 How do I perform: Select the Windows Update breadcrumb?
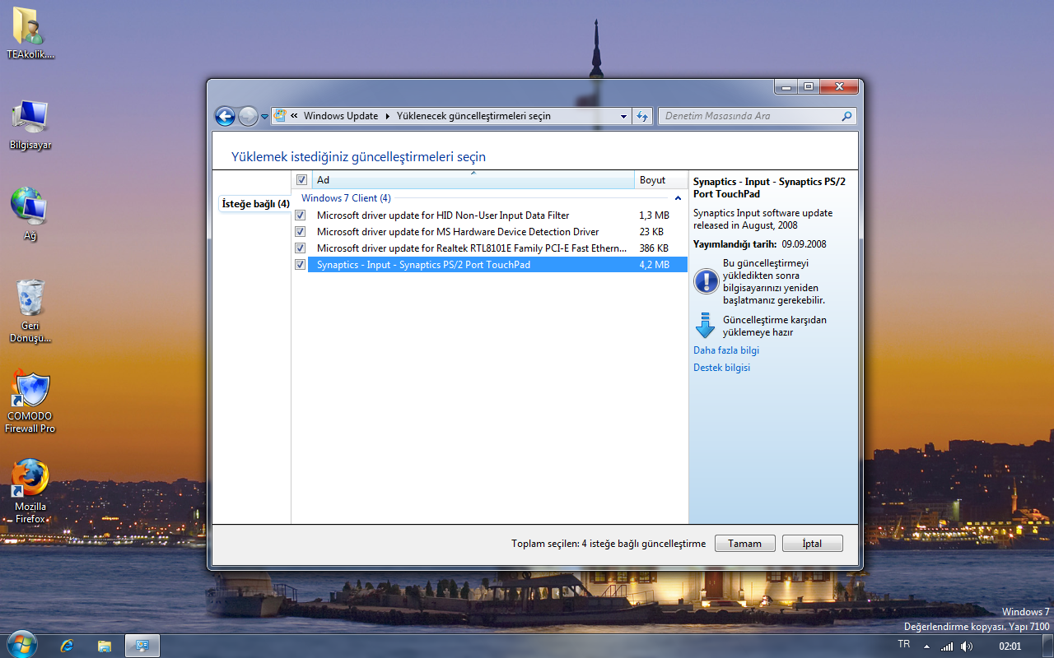pos(341,116)
